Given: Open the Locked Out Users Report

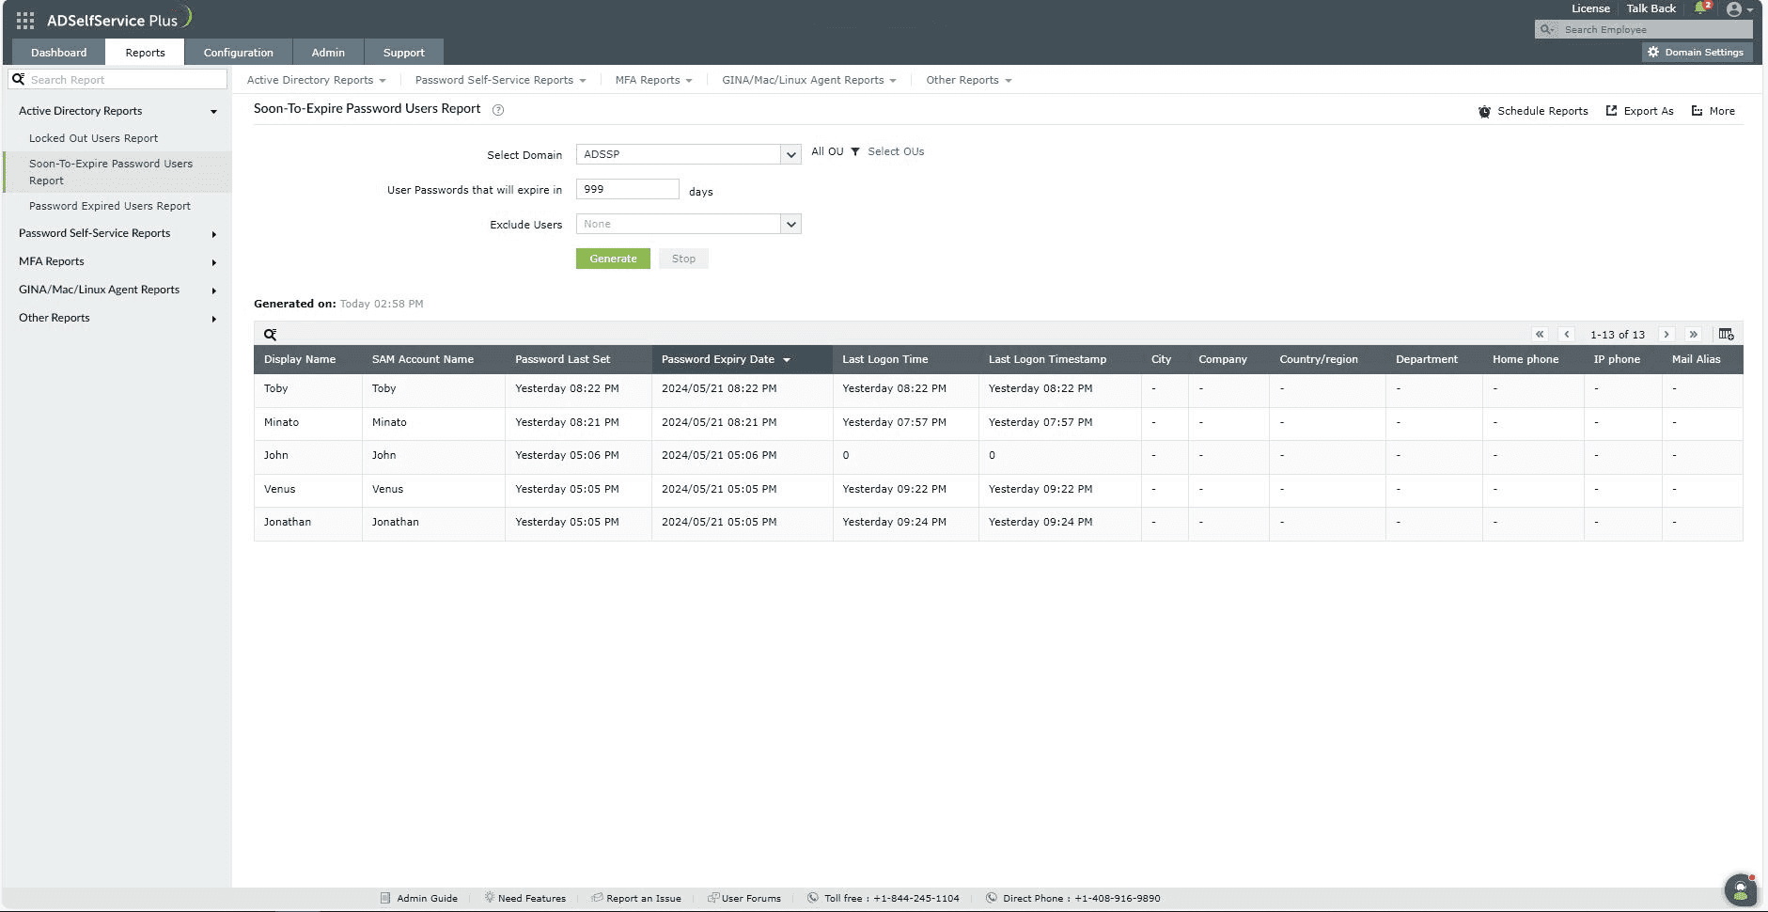Looking at the screenshot, I should (x=95, y=137).
